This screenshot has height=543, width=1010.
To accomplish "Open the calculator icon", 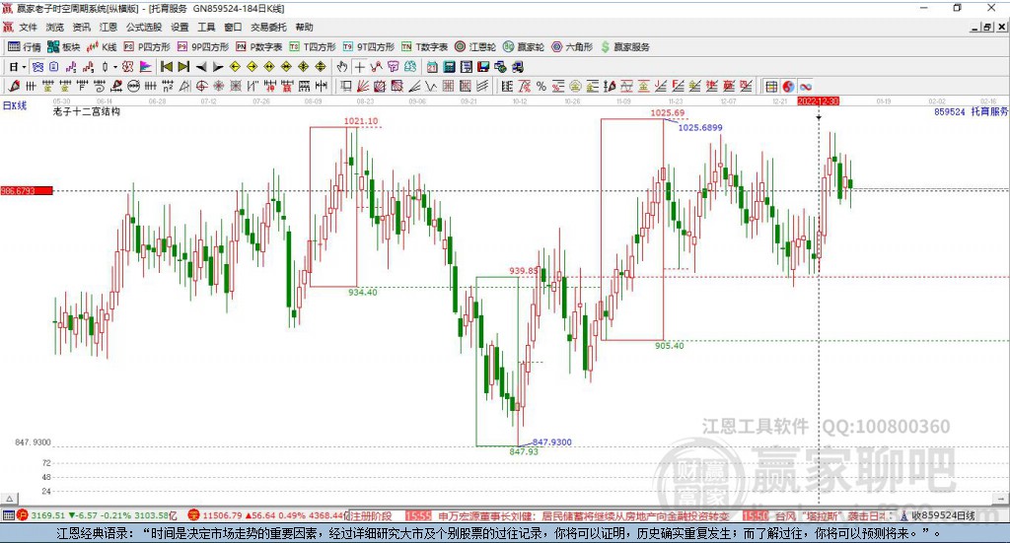I will (x=449, y=67).
